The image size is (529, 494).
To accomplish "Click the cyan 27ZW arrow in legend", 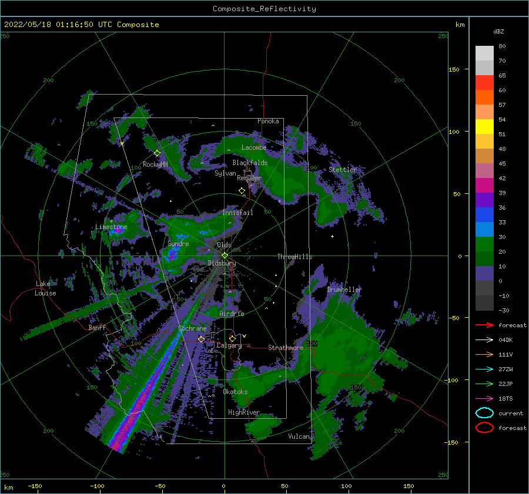I will (484, 369).
